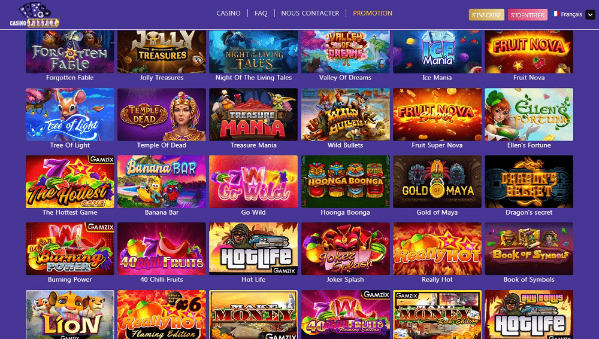This screenshot has width=599, height=339.
Task: Select the Hoonga Boonga game thumbnail
Action: tap(346, 182)
